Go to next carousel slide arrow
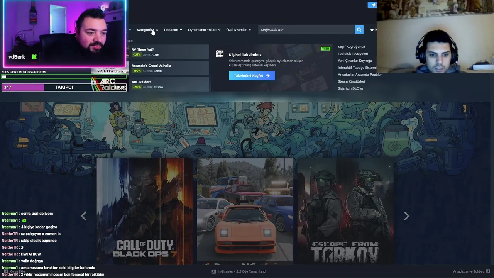The width and height of the screenshot is (494, 278). [x=406, y=216]
